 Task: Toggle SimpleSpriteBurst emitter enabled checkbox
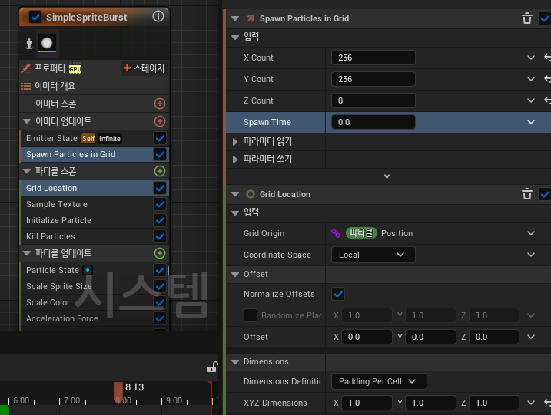click(x=35, y=17)
